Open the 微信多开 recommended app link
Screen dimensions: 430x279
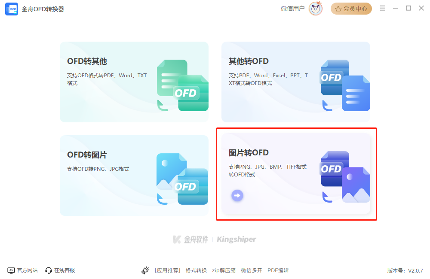(x=252, y=270)
